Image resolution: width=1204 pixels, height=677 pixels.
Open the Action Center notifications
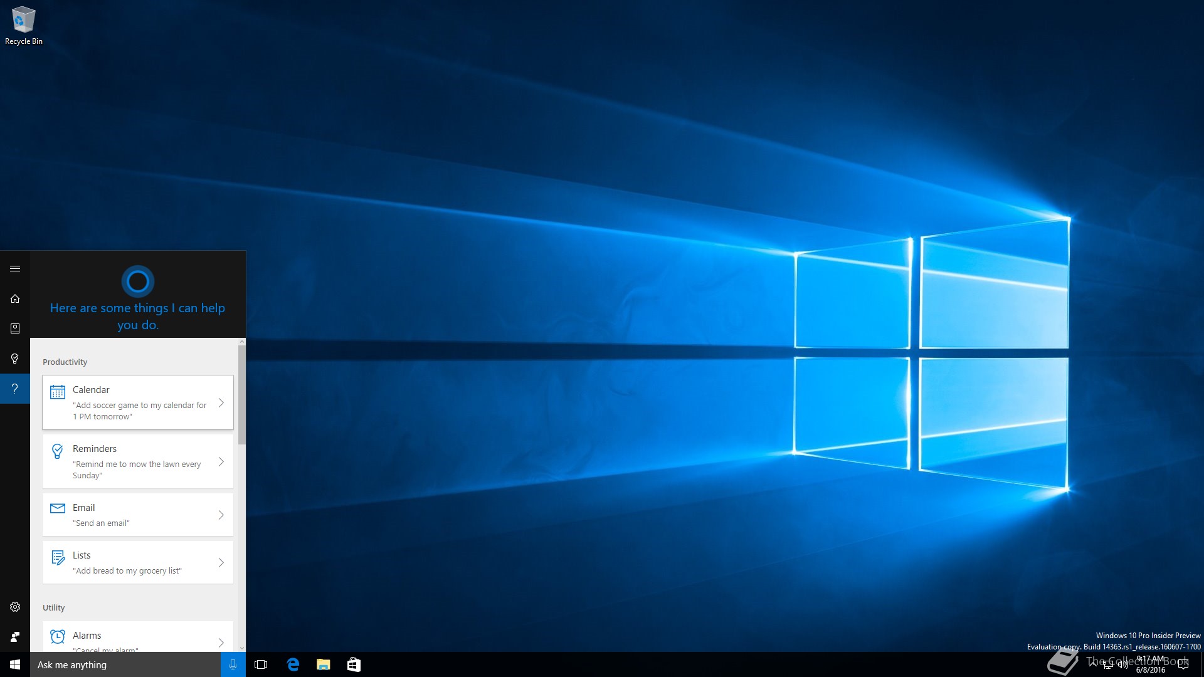[1183, 664]
